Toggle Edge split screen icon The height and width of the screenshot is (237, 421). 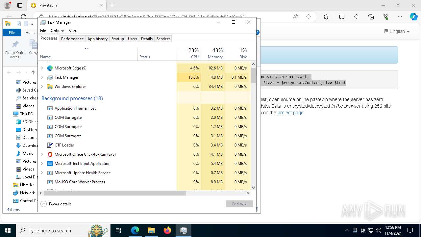click(342, 17)
